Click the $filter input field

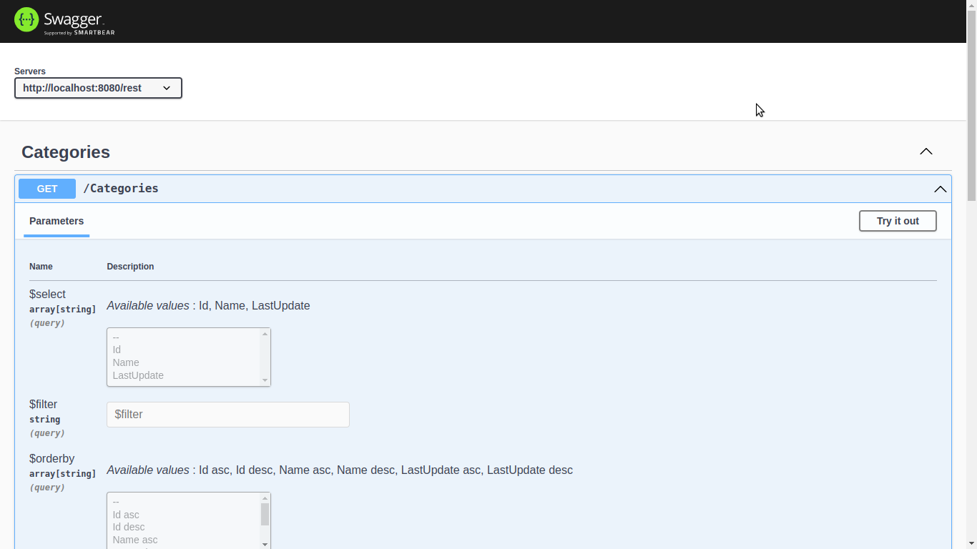pyautogui.click(x=227, y=415)
